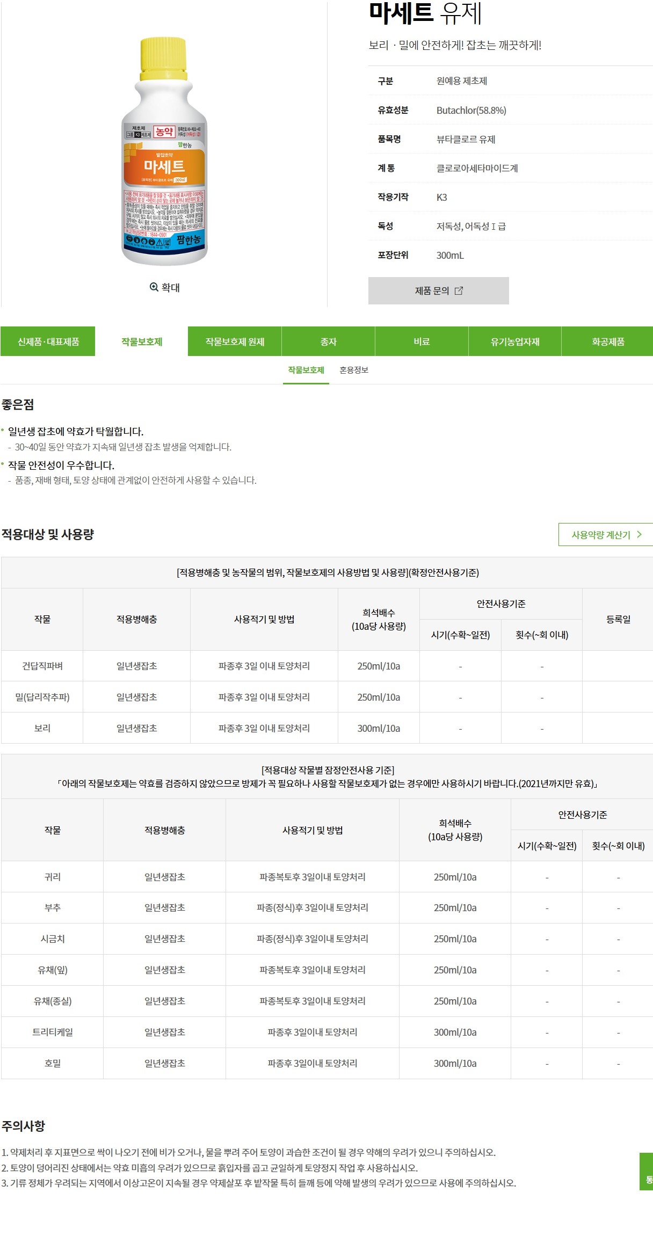Click the 300ml/10a dosage in 보리 row
This screenshot has width=653, height=1258.
[x=379, y=728]
